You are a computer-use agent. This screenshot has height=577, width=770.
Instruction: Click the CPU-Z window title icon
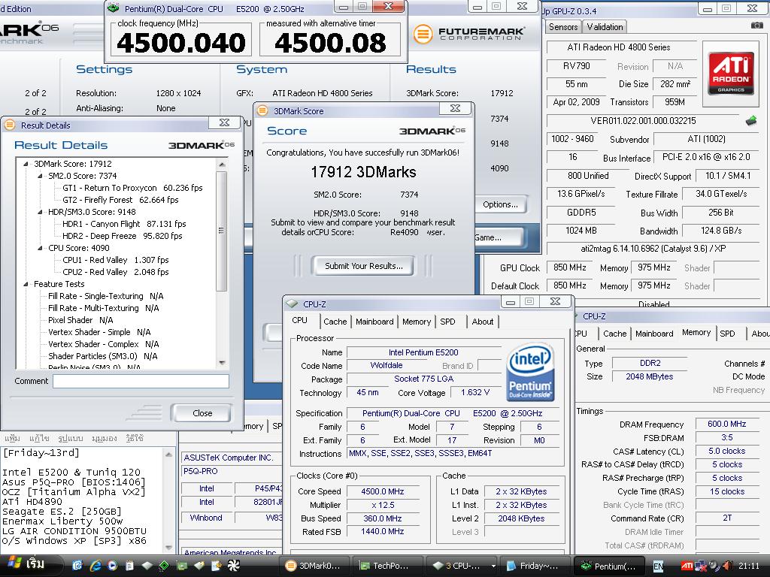pos(293,304)
